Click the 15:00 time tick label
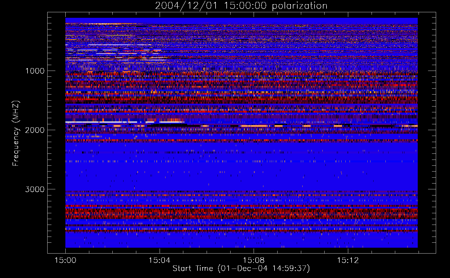Image resolution: width=450 pixels, height=278 pixels. [x=65, y=260]
